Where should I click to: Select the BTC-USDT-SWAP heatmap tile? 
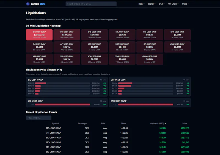[x=39, y=35]
